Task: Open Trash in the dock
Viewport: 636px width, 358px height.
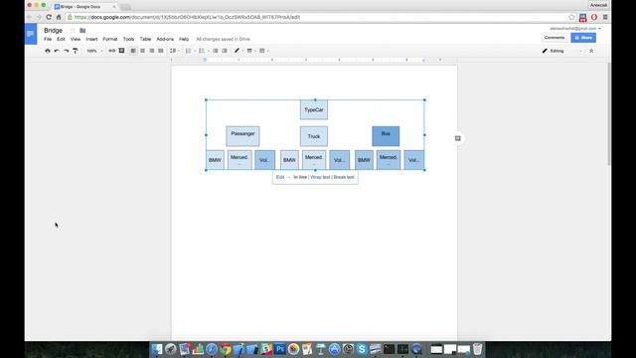Action: tap(477, 349)
